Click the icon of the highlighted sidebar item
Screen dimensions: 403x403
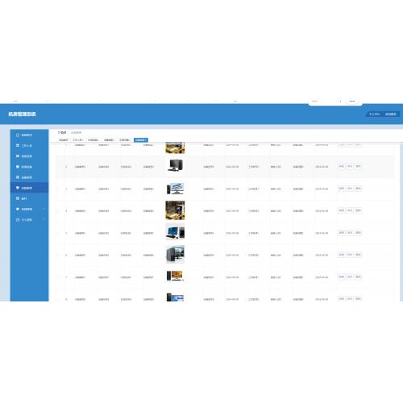point(18,188)
